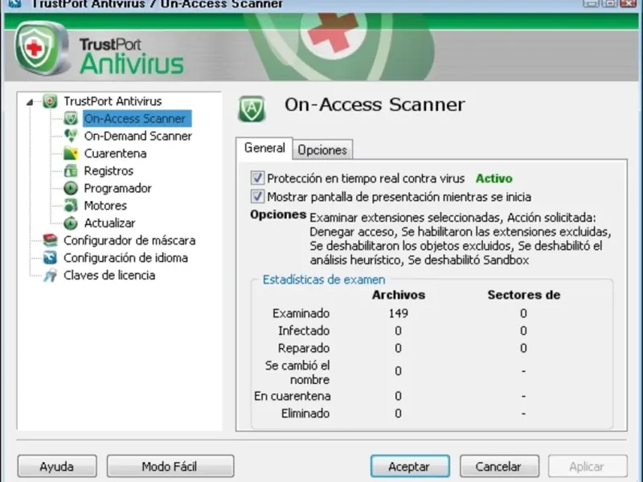Click the Infectado row label
Screen dimensions: 643x482
pyautogui.click(x=304, y=330)
